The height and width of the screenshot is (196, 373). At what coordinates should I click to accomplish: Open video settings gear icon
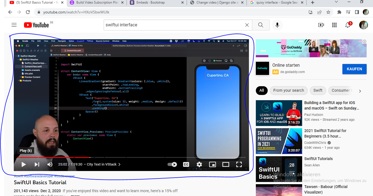[199, 164]
